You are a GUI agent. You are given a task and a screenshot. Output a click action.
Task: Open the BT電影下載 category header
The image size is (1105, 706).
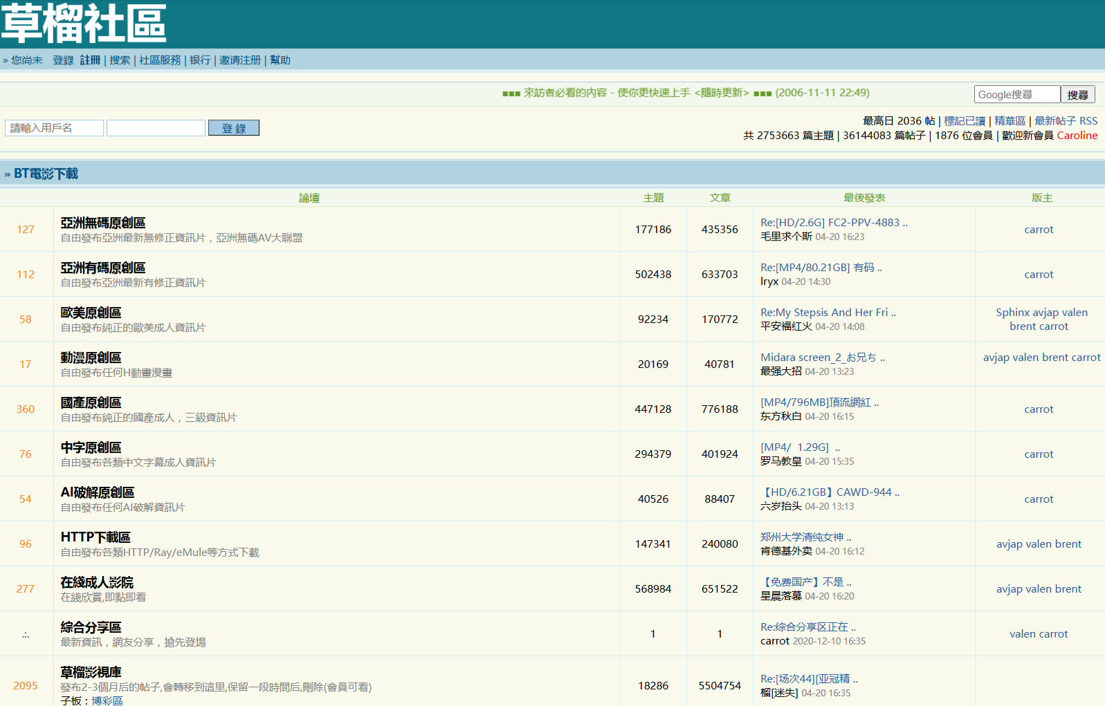pyautogui.click(x=46, y=174)
